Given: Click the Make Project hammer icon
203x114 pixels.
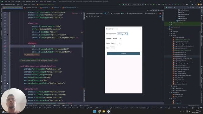Looking at the screenshot, I should 120,4.
